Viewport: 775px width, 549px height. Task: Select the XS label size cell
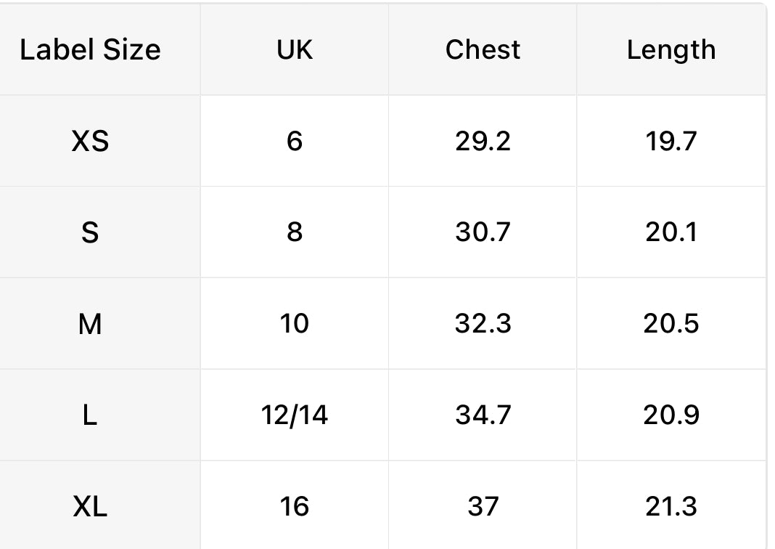90,141
